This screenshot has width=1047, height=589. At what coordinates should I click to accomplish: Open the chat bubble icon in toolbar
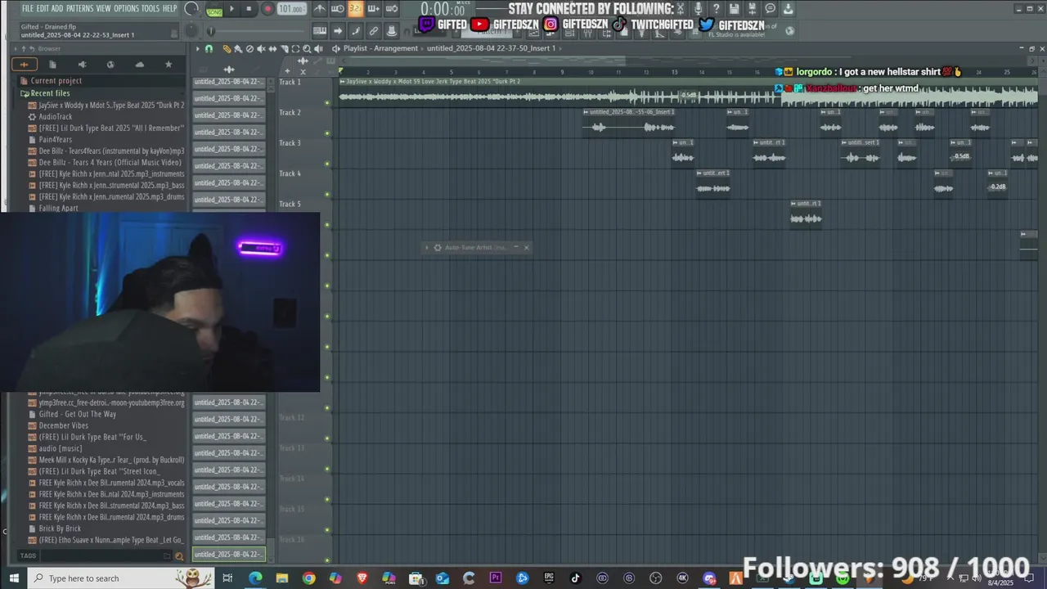[771, 8]
